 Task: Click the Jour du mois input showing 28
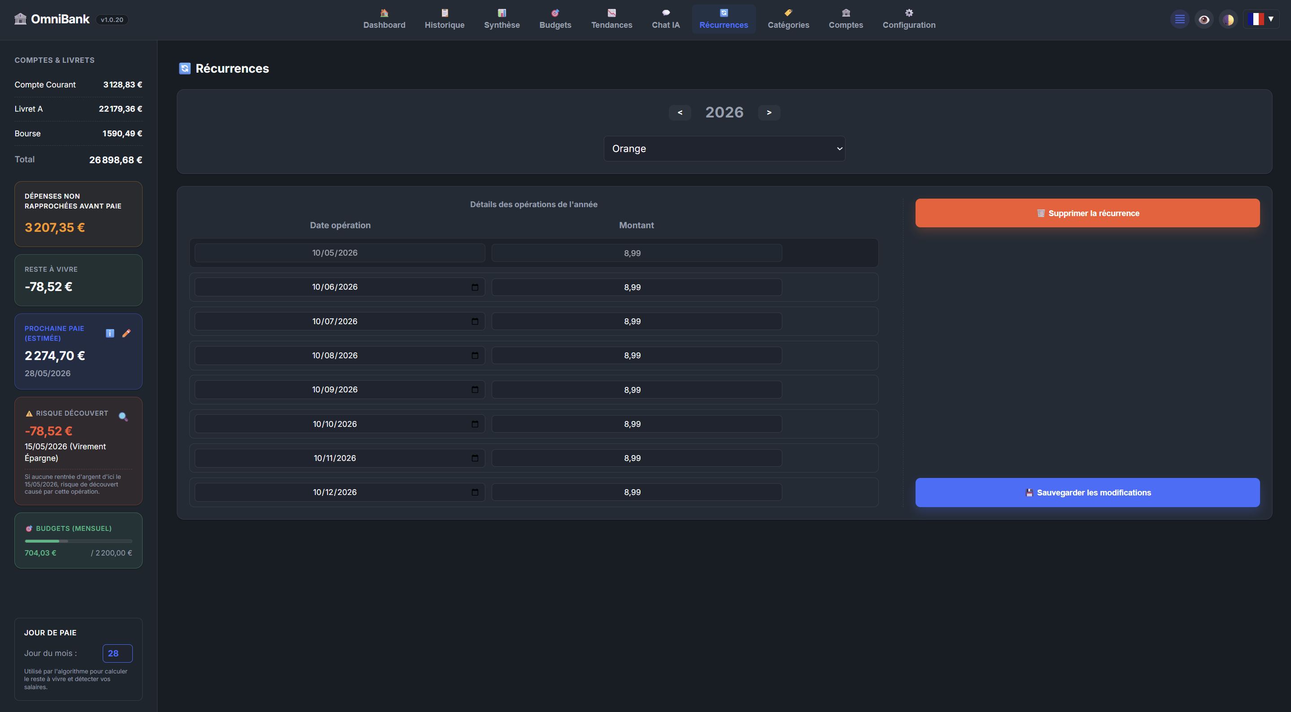(117, 653)
